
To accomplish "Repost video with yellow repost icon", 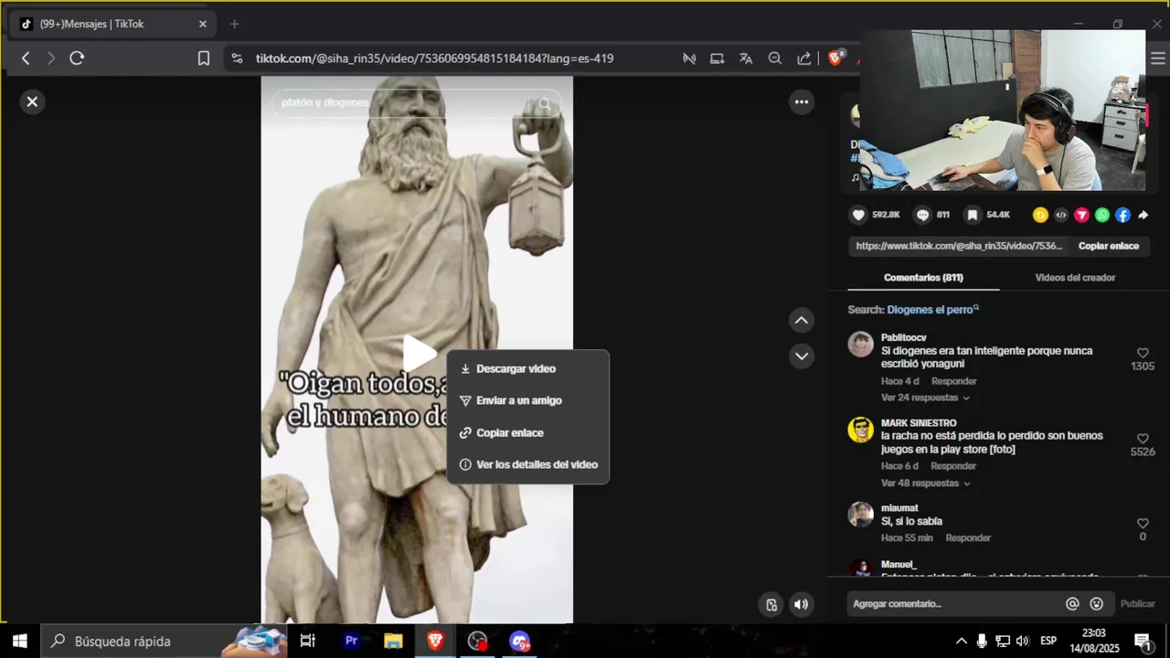I will pos(1040,215).
